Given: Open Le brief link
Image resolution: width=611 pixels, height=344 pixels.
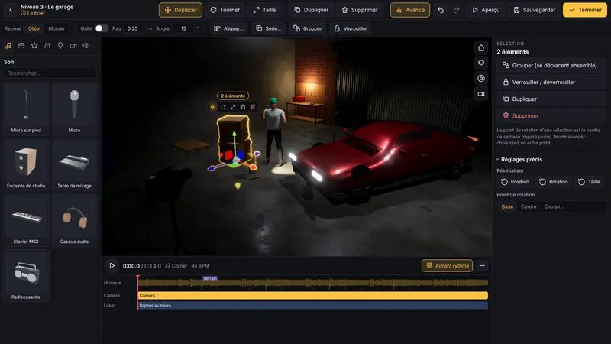Looking at the screenshot, I should click(x=33, y=13).
